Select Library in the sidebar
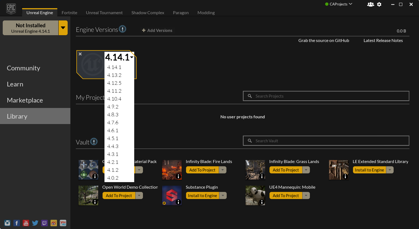This screenshot has width=419, height=229. click(35, 116)
